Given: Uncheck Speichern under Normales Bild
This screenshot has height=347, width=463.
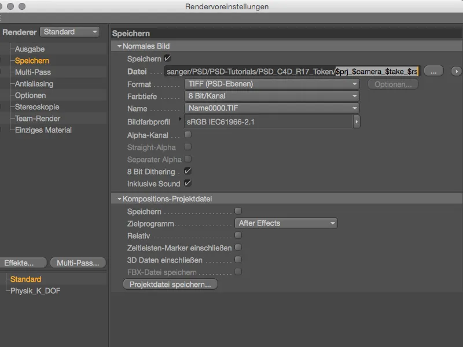Looking at the screenshot, I should click(x=167, y=58).
